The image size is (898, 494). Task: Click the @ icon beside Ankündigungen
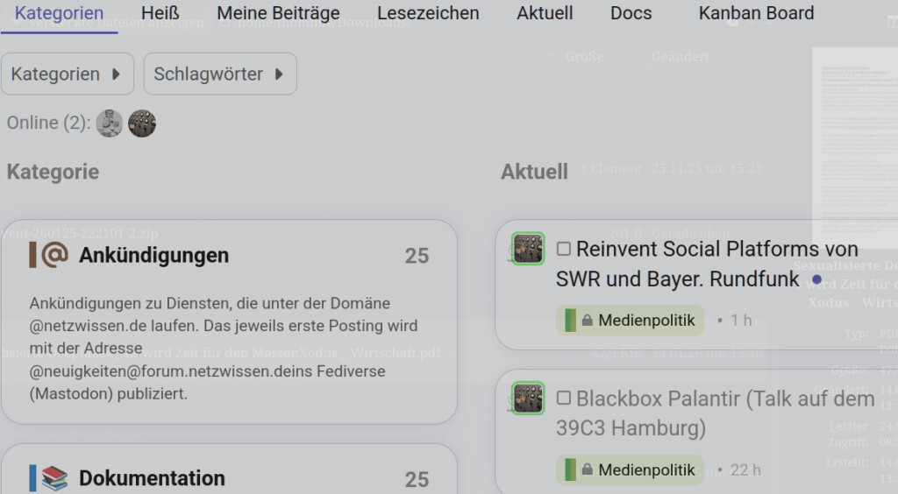coord(54,255)
